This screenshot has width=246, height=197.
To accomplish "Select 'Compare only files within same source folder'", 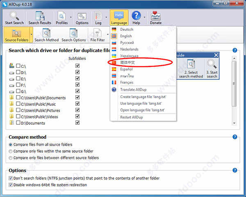I will [11, 151].
